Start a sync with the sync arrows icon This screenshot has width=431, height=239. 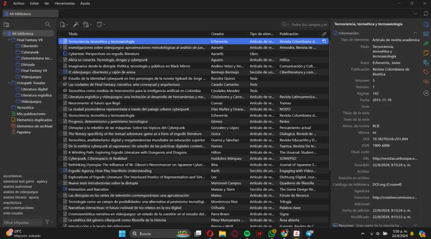point(426,13)
